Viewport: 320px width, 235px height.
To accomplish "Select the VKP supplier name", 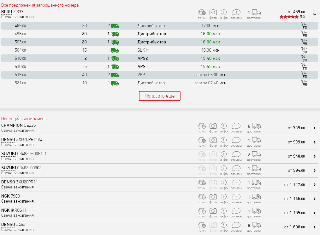I will click(141, 75).
